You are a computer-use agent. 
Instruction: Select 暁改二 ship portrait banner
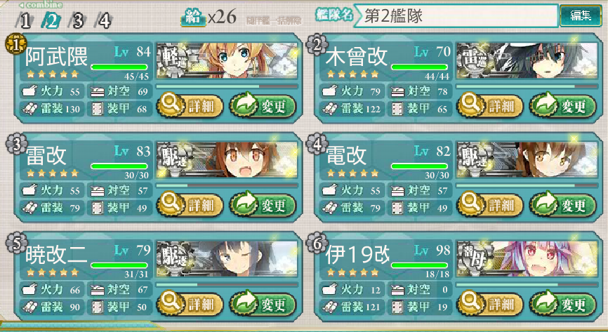coord(227,259)
